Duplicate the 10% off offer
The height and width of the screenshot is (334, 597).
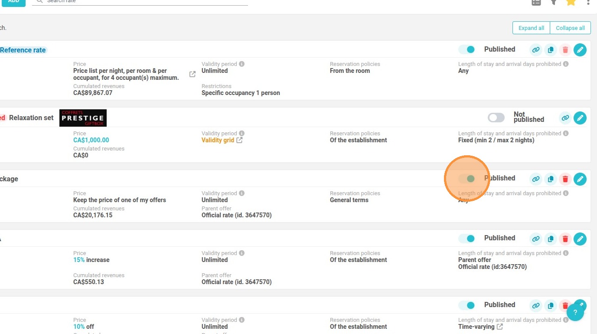551,305
